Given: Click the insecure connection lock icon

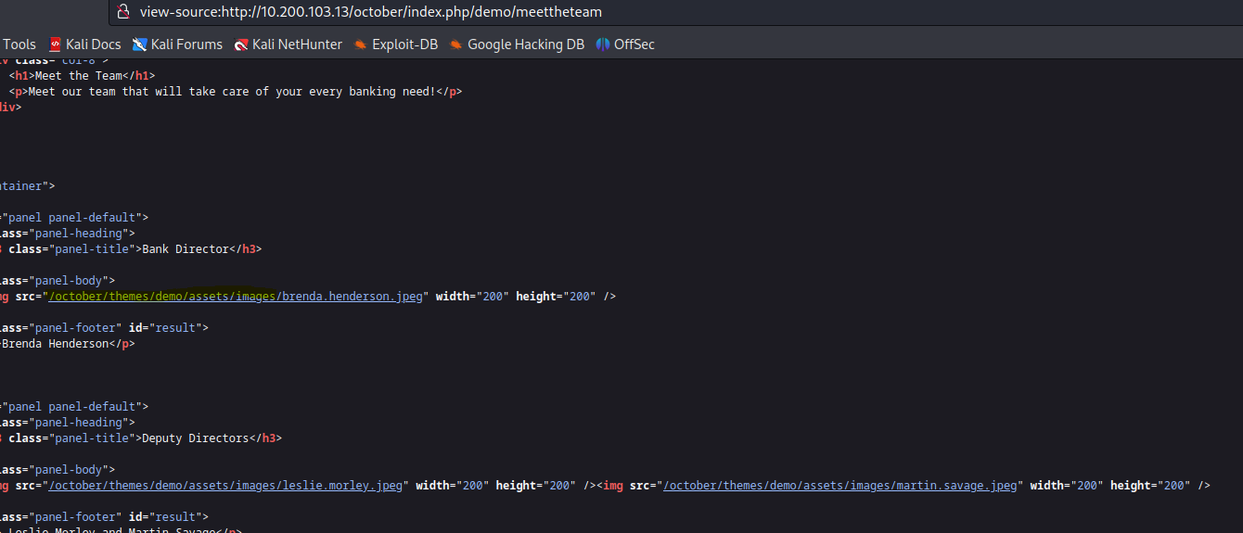Looking at the screenshot, I should pos(122,12).
